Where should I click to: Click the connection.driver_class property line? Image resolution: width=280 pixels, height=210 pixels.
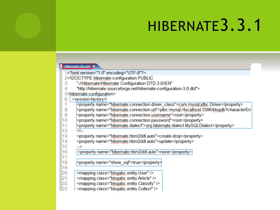[160, 104]
